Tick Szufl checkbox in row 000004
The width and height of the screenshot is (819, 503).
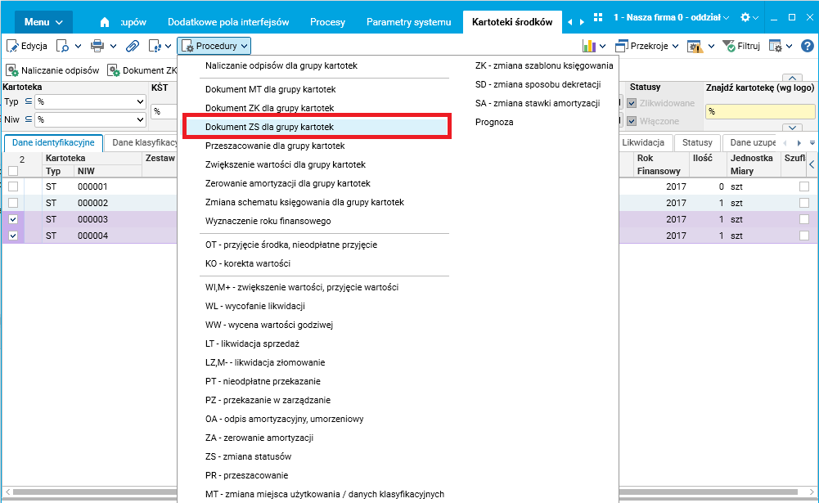[x=804, y=236]
